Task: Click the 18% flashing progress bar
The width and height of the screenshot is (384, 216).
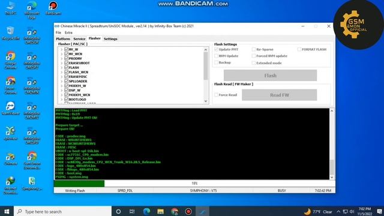Action: pos(194,183)
